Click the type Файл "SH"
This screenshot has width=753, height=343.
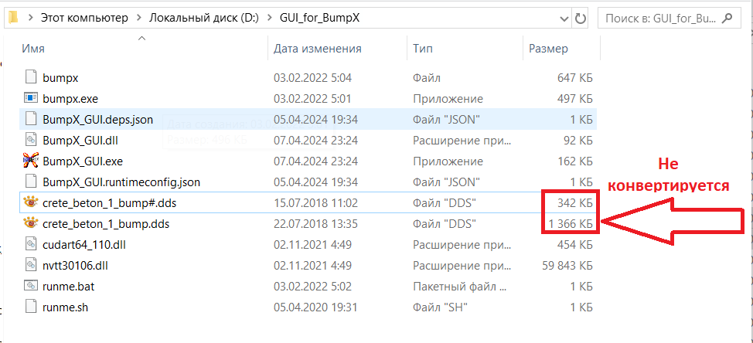pos(439,307)
